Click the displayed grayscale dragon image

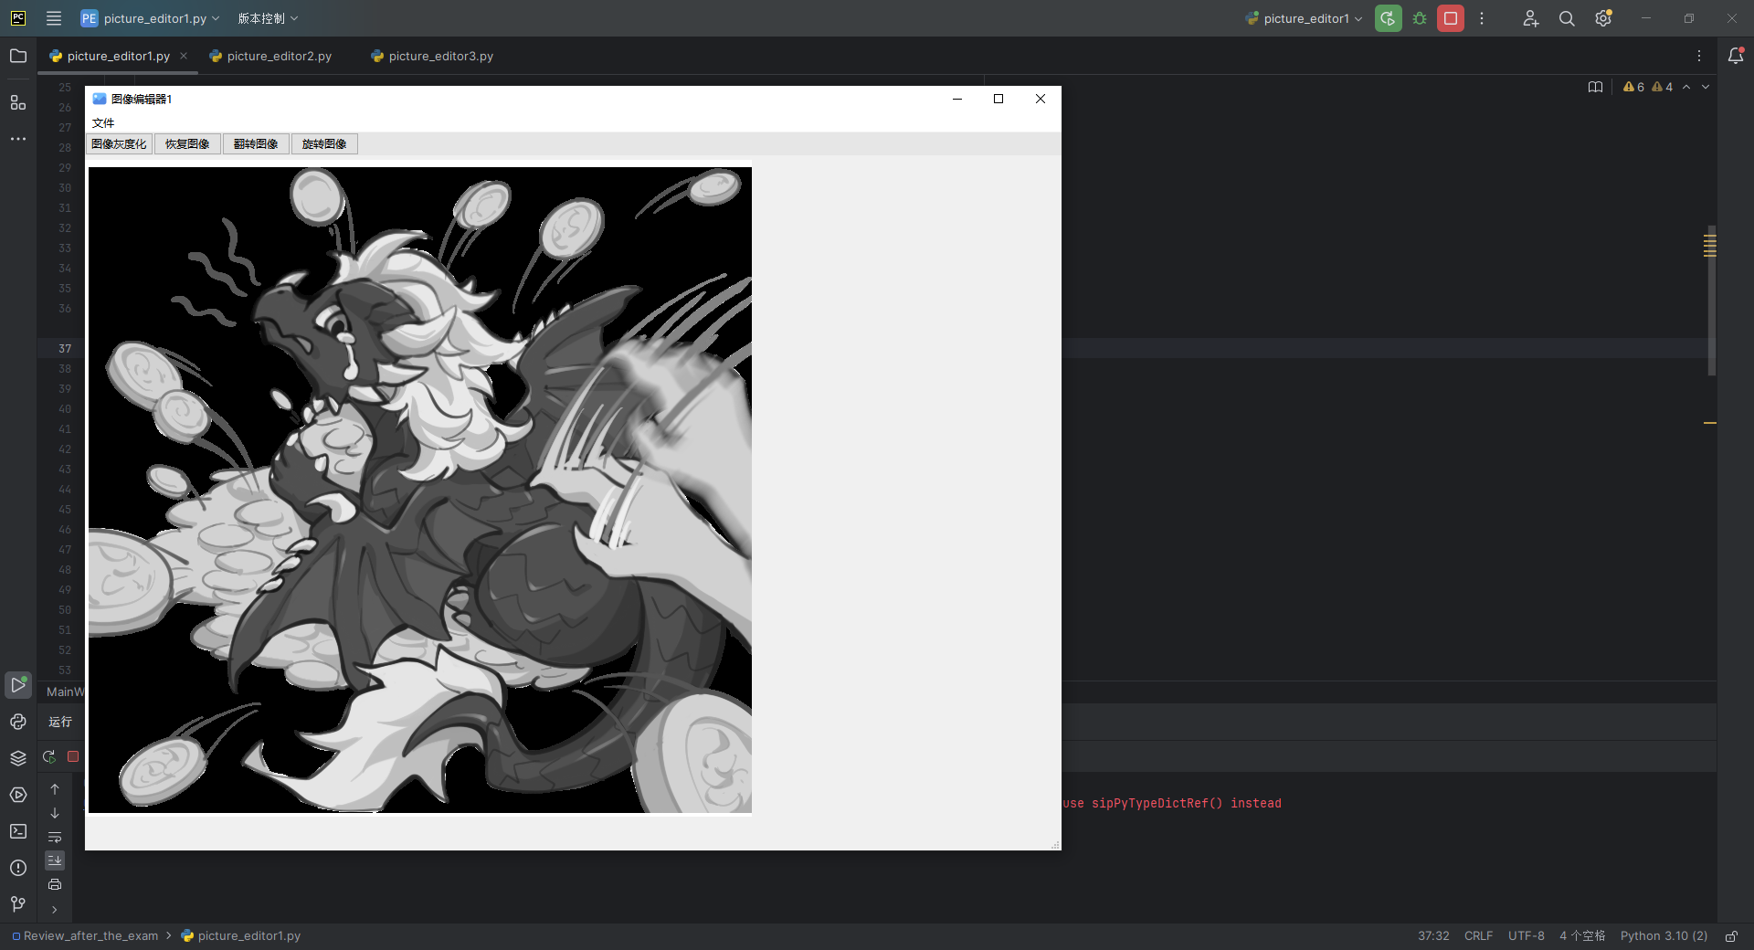[420, 490]
